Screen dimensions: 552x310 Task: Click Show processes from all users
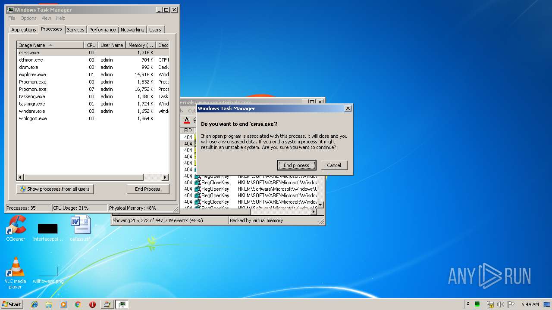tap(55, 189)
